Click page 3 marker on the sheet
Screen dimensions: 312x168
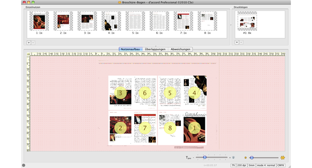(121, 93)
